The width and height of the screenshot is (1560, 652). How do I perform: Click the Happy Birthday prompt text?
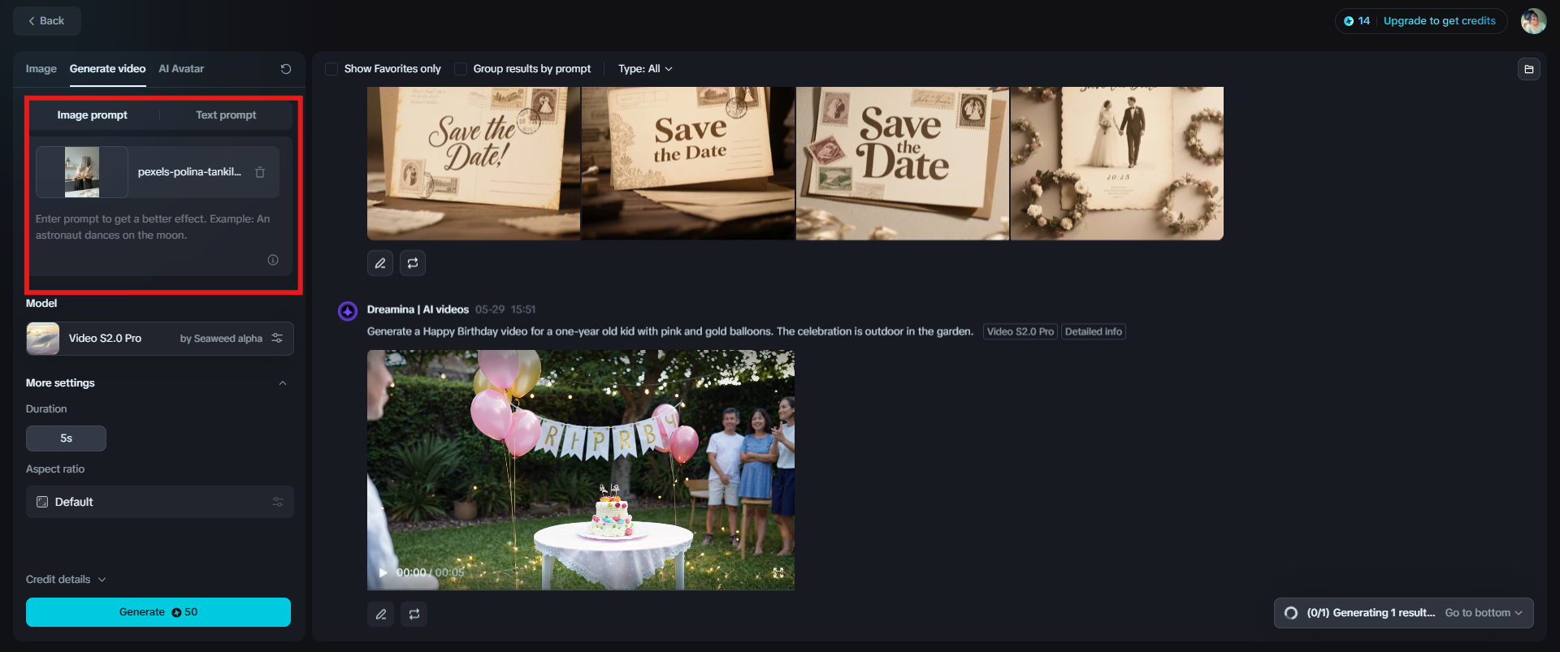pyautogui.click(x=669, y=331)
